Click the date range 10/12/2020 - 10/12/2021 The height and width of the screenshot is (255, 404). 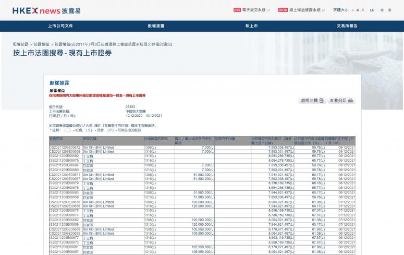[144, 116]
